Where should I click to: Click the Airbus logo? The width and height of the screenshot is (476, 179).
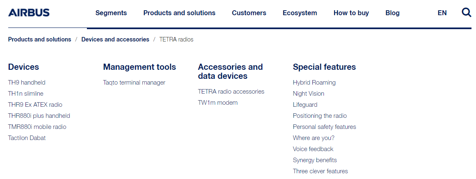coord(29,12)
